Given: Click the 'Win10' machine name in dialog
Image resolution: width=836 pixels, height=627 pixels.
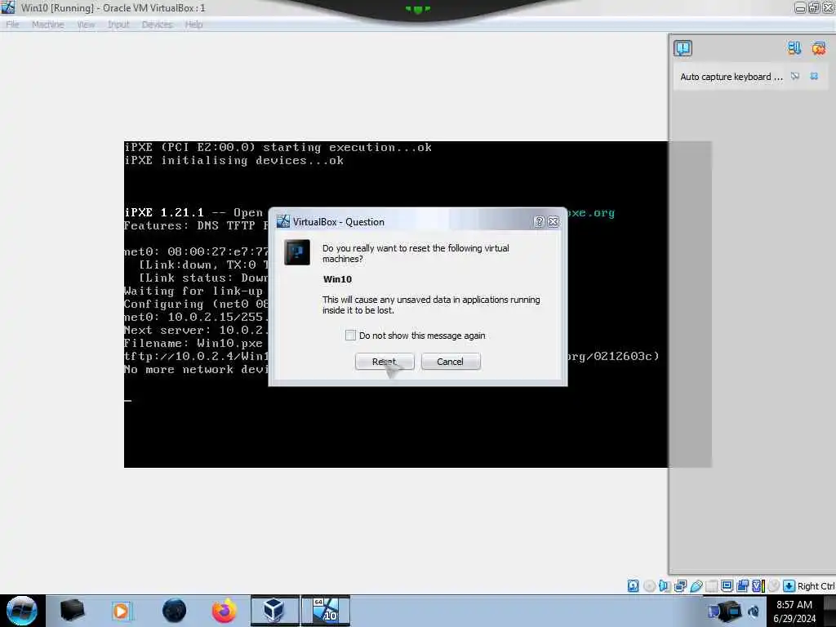Looking at the screenshot, I should (x=337, y=279).
